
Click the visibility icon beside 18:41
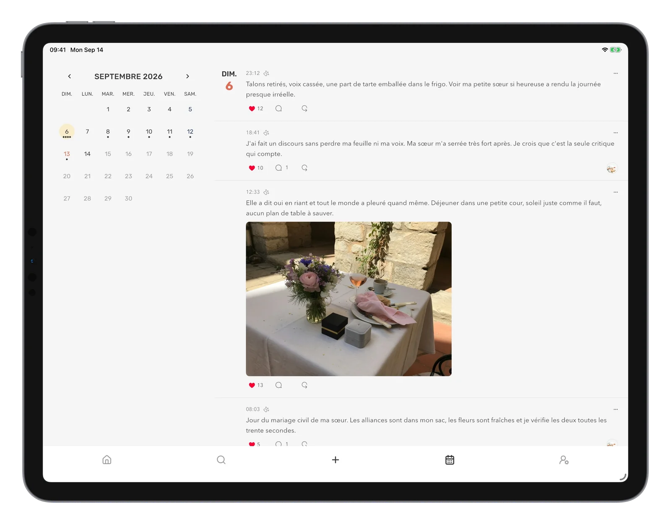point(266,133)
